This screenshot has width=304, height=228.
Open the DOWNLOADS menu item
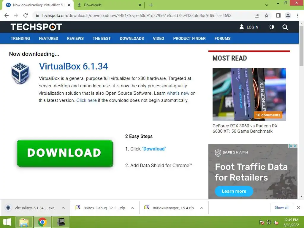pyautogui.click(x=132, y=38)
